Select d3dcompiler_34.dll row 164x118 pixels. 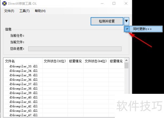[x=64, y=71]
